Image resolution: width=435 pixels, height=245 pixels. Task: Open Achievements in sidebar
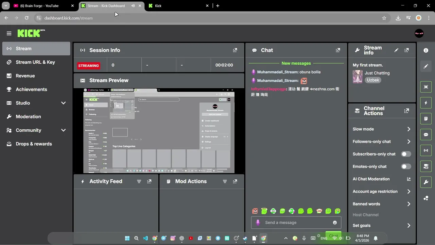(36, 89)
